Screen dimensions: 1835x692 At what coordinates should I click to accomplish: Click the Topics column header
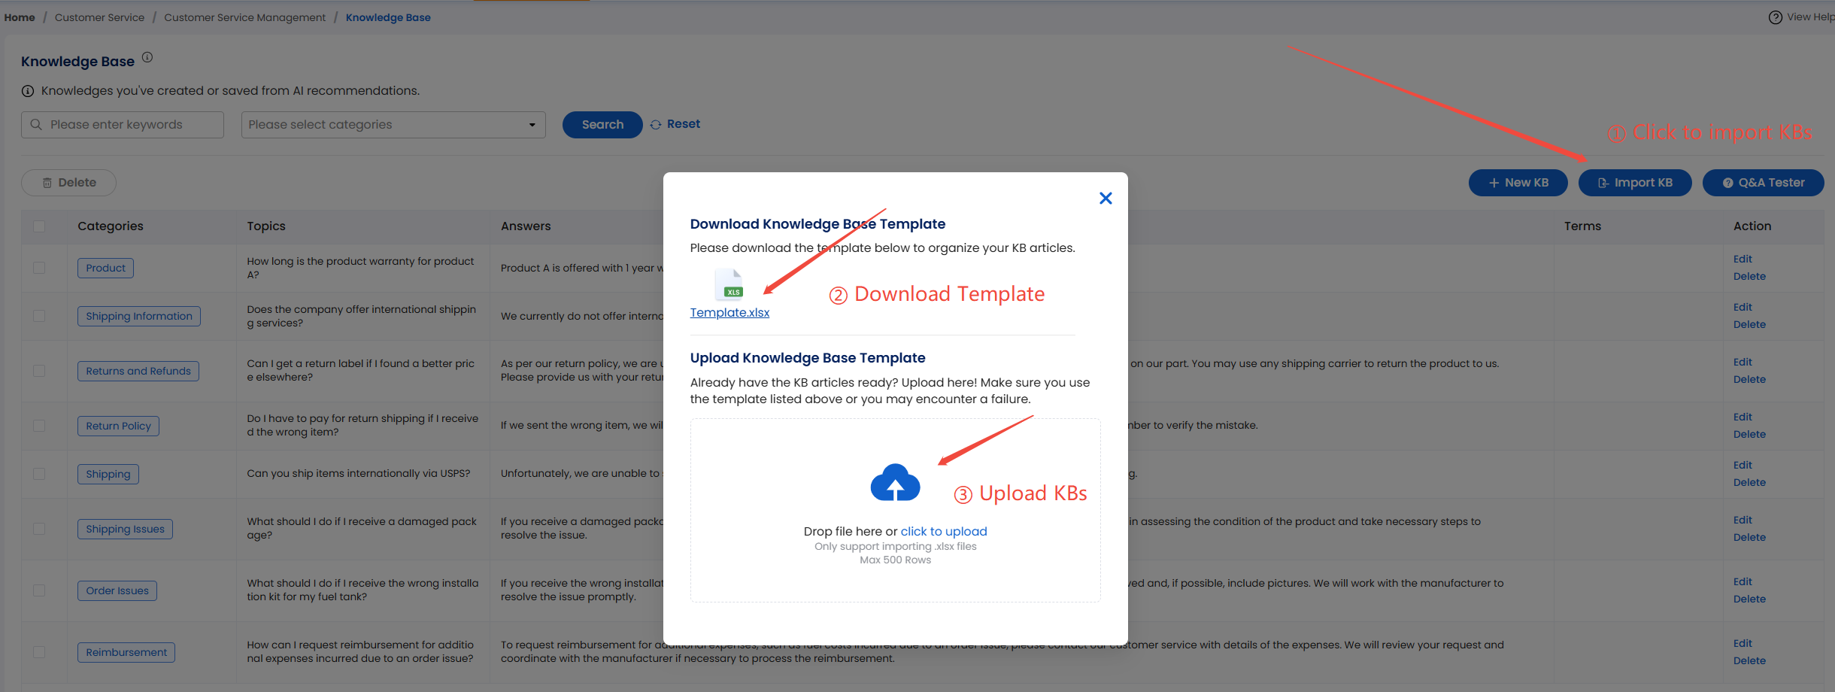click(x=266, y=226)
